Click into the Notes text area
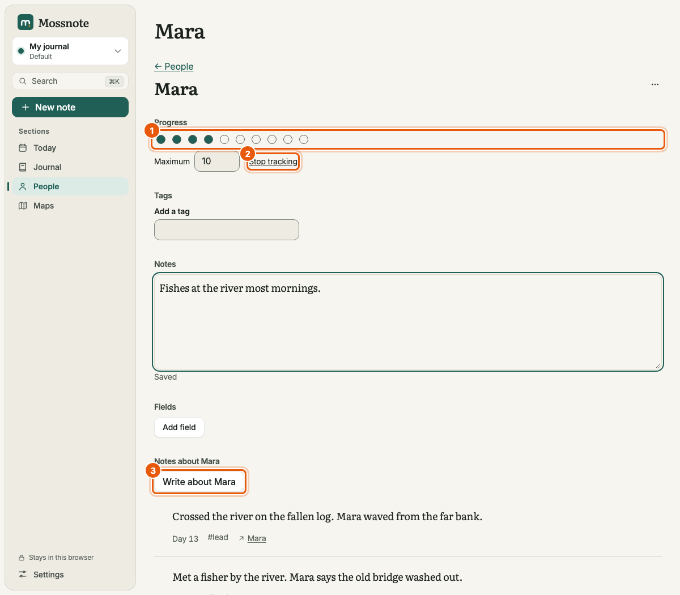This screenshot has height=595, width=680. click(x=408, y=322)
